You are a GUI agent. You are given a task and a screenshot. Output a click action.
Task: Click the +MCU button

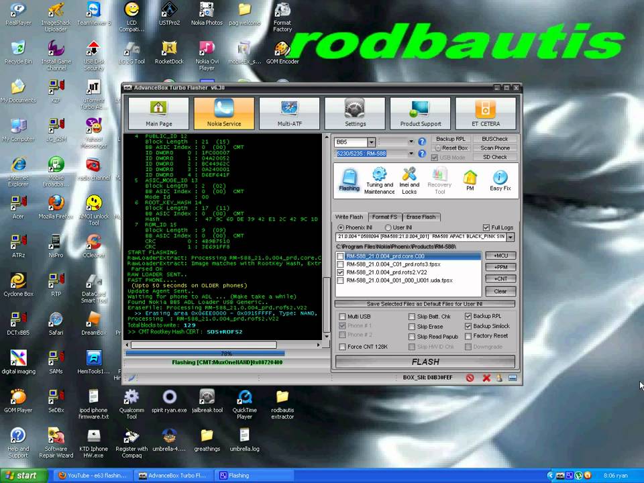tap(500, 256)
